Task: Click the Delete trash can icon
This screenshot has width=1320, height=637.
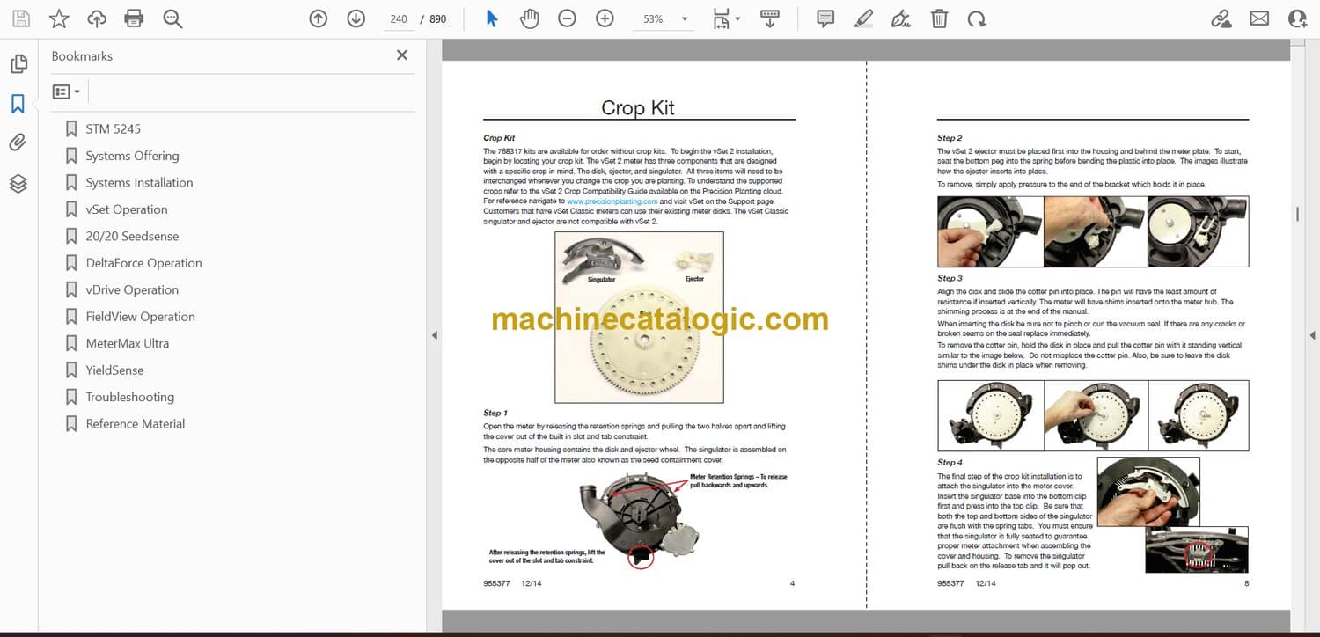Action: coord(939,18)
